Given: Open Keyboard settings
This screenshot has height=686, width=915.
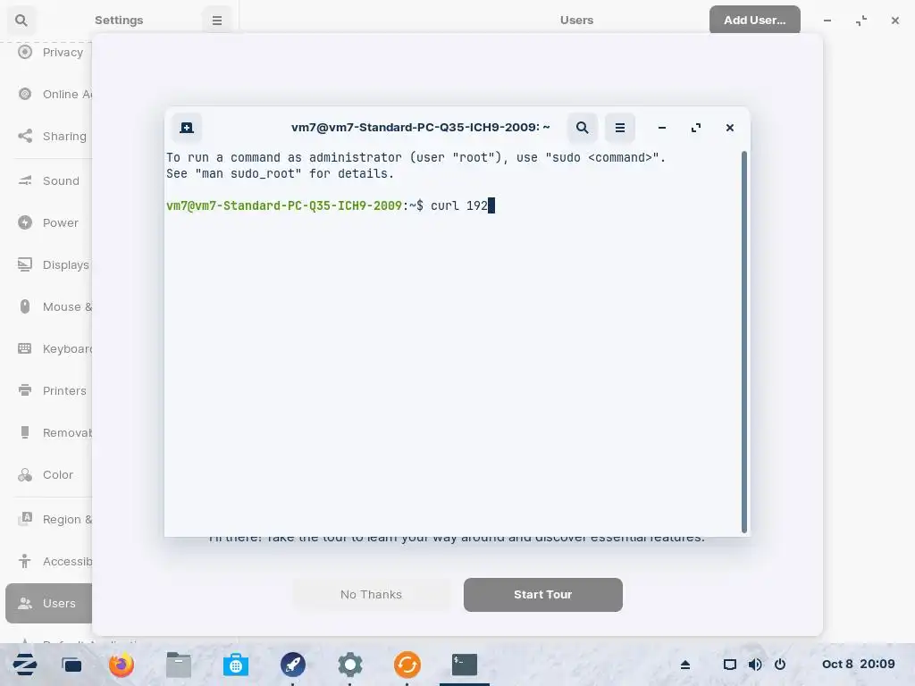Looking at the screenshot, I should (49, 349).
